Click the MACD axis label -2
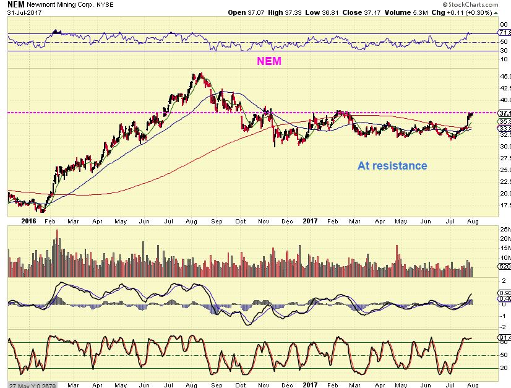Image resolution: width=511 pixels, height=388 pixels. pos(504,327)
